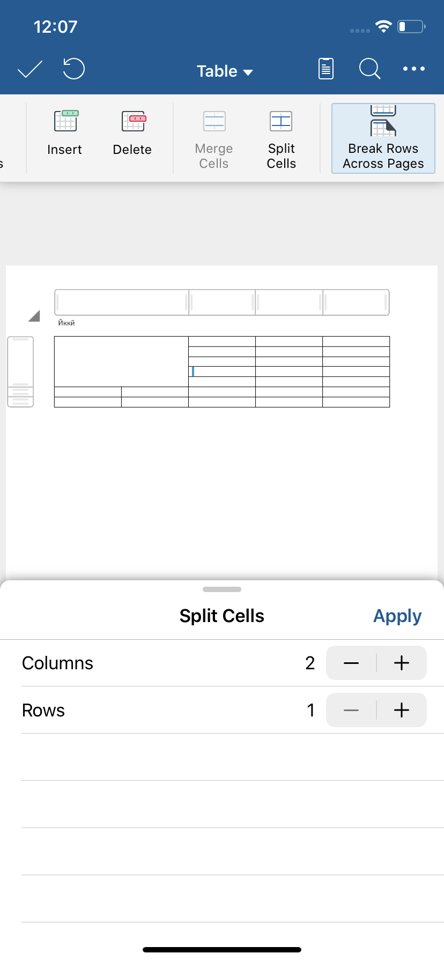Open the Table ribbon tab dropdown
The width and height of the screenshot is (444, 961).
point(225,71)
